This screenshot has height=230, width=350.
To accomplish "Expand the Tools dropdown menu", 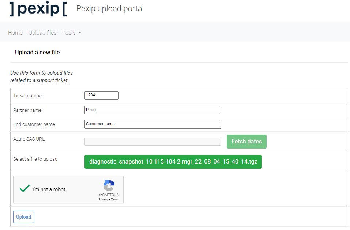I will (x=72, y=33).
